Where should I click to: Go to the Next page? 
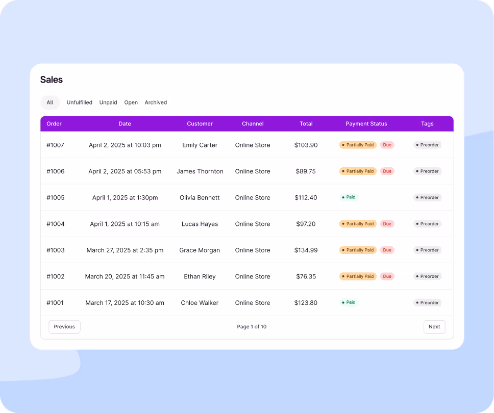tap(434, 327)
